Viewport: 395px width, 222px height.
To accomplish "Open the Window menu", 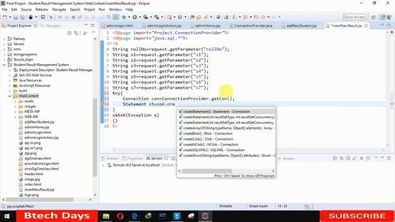I will pos(115,9).
